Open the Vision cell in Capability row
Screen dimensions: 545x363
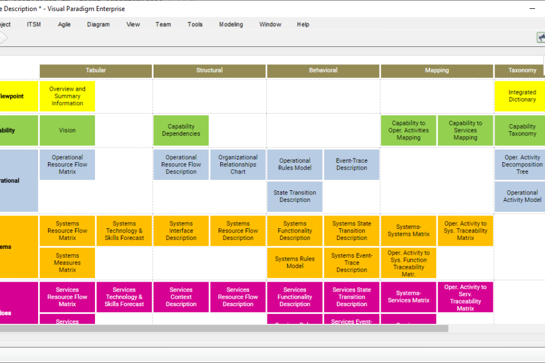click(x=67, y=130)
